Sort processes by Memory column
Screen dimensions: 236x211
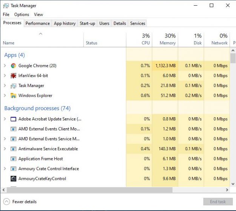tap(165, 40)
